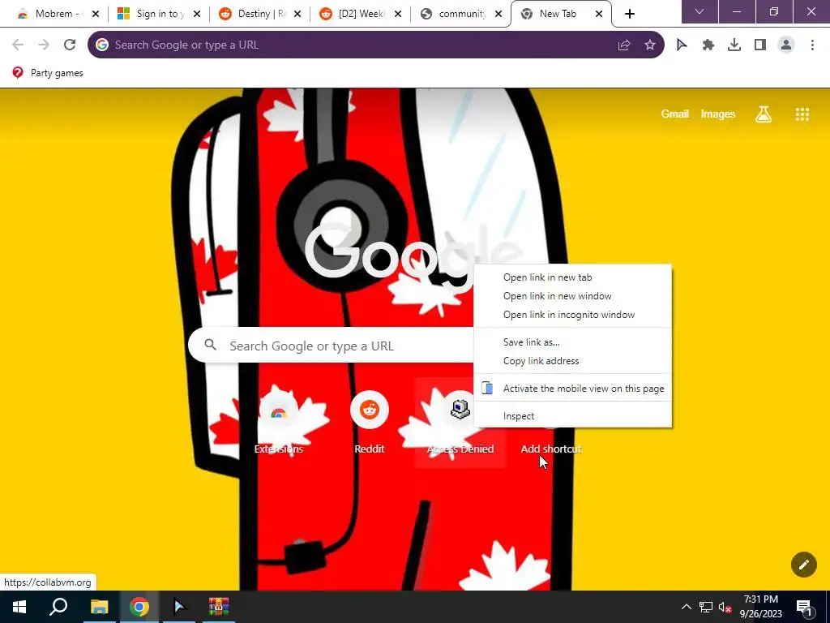Screen dimensions: 830x623
Task: Select Save link as...
Action: coord(573,342)
